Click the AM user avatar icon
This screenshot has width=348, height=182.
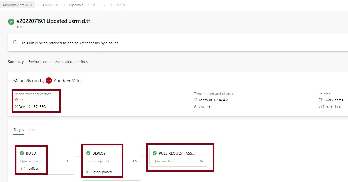pyautogui.click(x=49, y=81)
